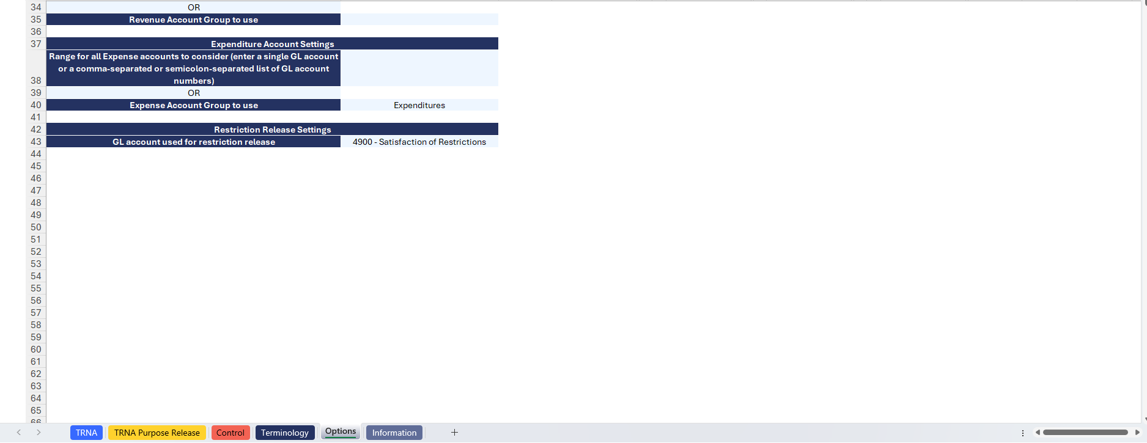Viewport: 1147px width, 443px height.
Task: Click Restriction Release Settings header cell
Action: point(272,130)
